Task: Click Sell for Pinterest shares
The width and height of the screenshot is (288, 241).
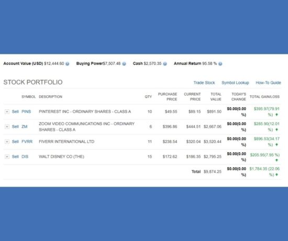Action: click(x=15, y=111)
